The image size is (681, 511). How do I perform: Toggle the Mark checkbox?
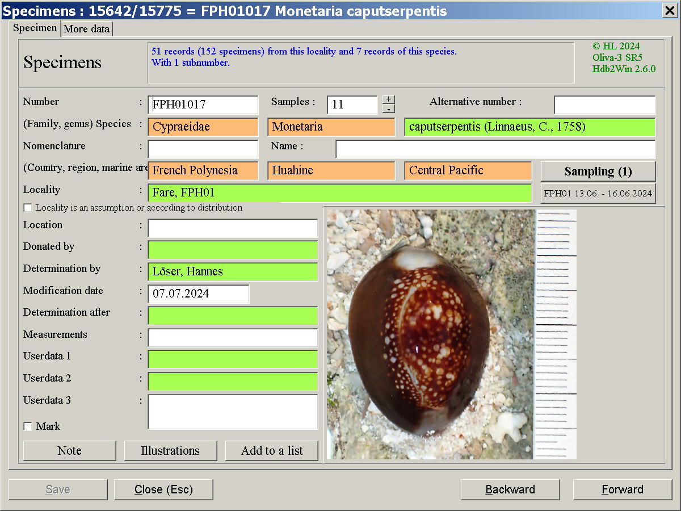(x=28, y=426)
